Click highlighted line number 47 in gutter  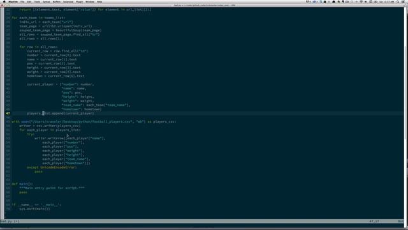tap(8, 114)
